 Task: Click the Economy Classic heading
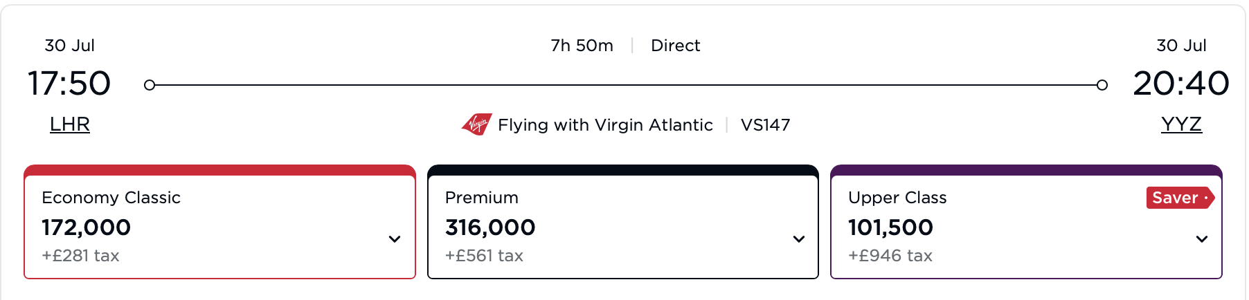pyautogui.click(x=111, y=198)
